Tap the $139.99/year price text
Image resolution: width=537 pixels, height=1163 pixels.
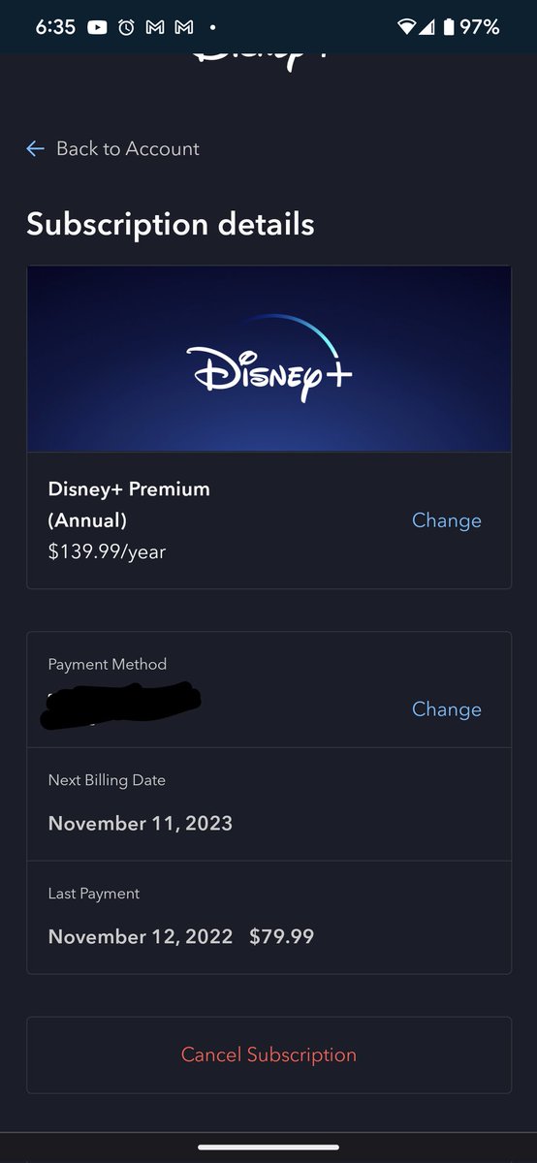point(107,552)
